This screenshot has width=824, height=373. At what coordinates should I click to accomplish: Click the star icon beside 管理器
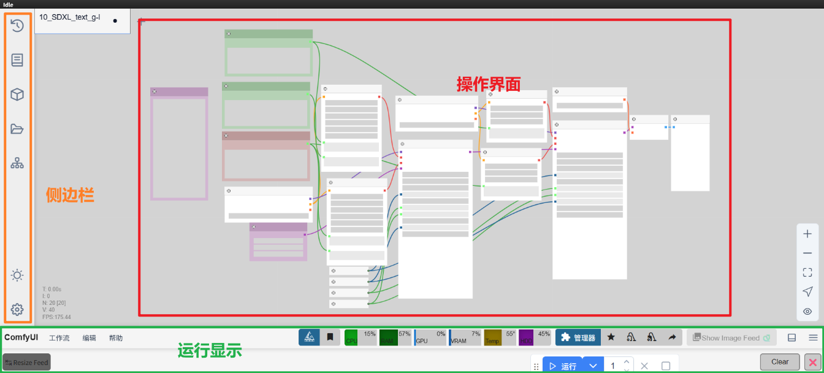pos(611,337)
